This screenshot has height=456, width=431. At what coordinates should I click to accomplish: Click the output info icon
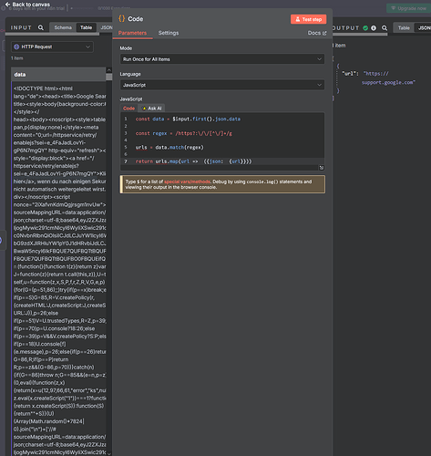(x=374, y=28)
